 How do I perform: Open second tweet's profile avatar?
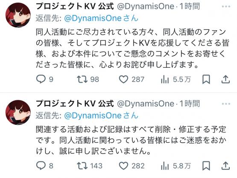click(x=18, y=112)
